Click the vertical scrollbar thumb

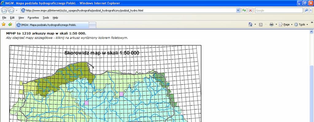(x=312, y=94)
